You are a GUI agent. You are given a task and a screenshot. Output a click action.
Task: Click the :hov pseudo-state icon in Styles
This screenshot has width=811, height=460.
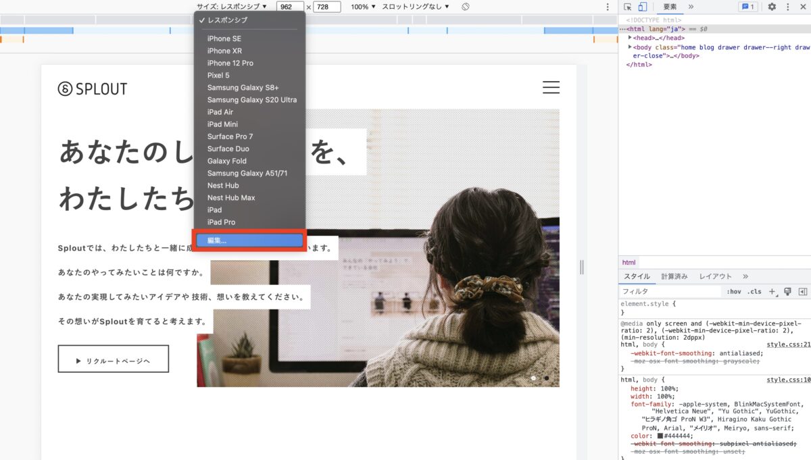[x=734, y=291]
